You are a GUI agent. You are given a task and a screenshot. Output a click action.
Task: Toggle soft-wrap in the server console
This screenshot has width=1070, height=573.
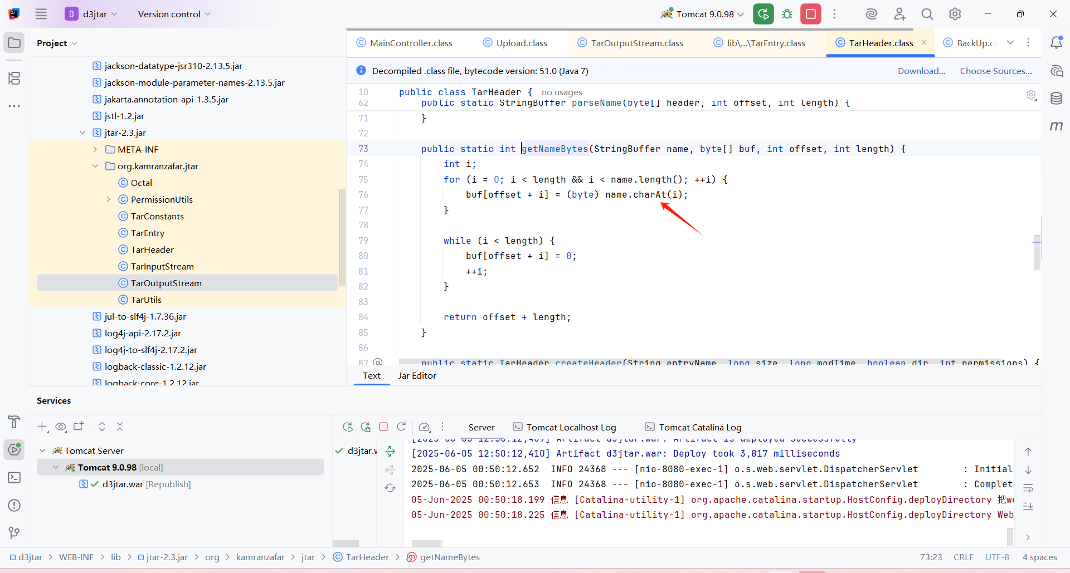[x=1028, y=488]
